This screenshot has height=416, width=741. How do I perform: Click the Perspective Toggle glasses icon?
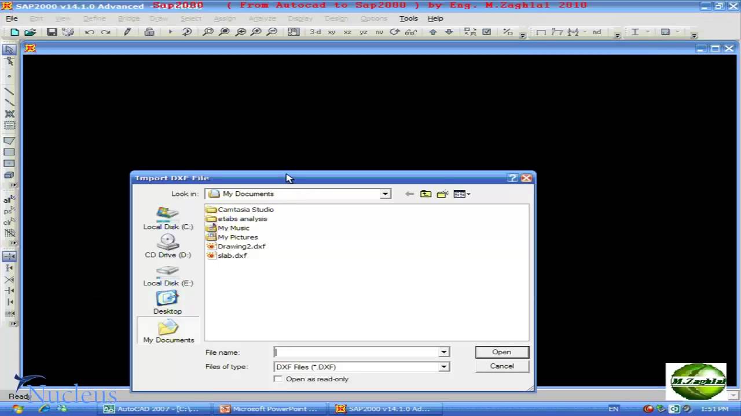(x=410, y=32)
